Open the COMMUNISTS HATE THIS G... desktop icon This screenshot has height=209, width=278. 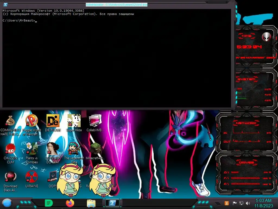tap(11, 125)
